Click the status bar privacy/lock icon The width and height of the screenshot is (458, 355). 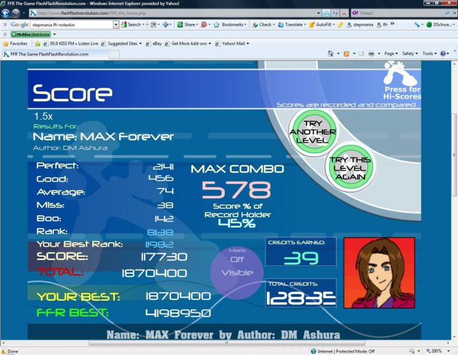(x=412, y=351)
